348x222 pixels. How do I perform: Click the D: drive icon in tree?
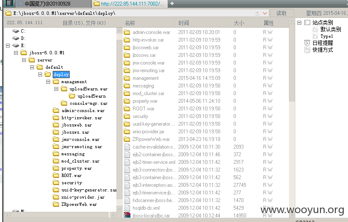(16, 38)
